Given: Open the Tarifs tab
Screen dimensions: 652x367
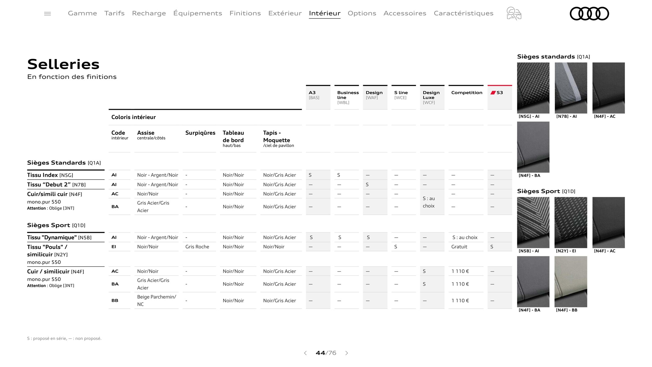Looking at the screenshot, I should pyautogui.click(x=114, y=13).
